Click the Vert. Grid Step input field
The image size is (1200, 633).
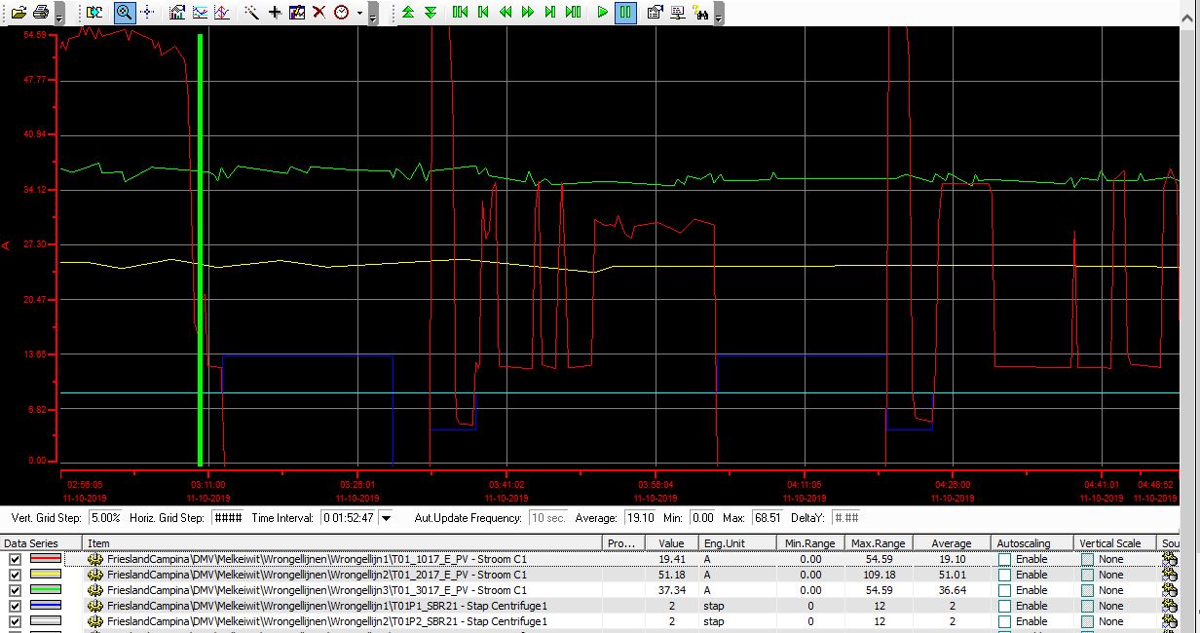click(107, 518)
